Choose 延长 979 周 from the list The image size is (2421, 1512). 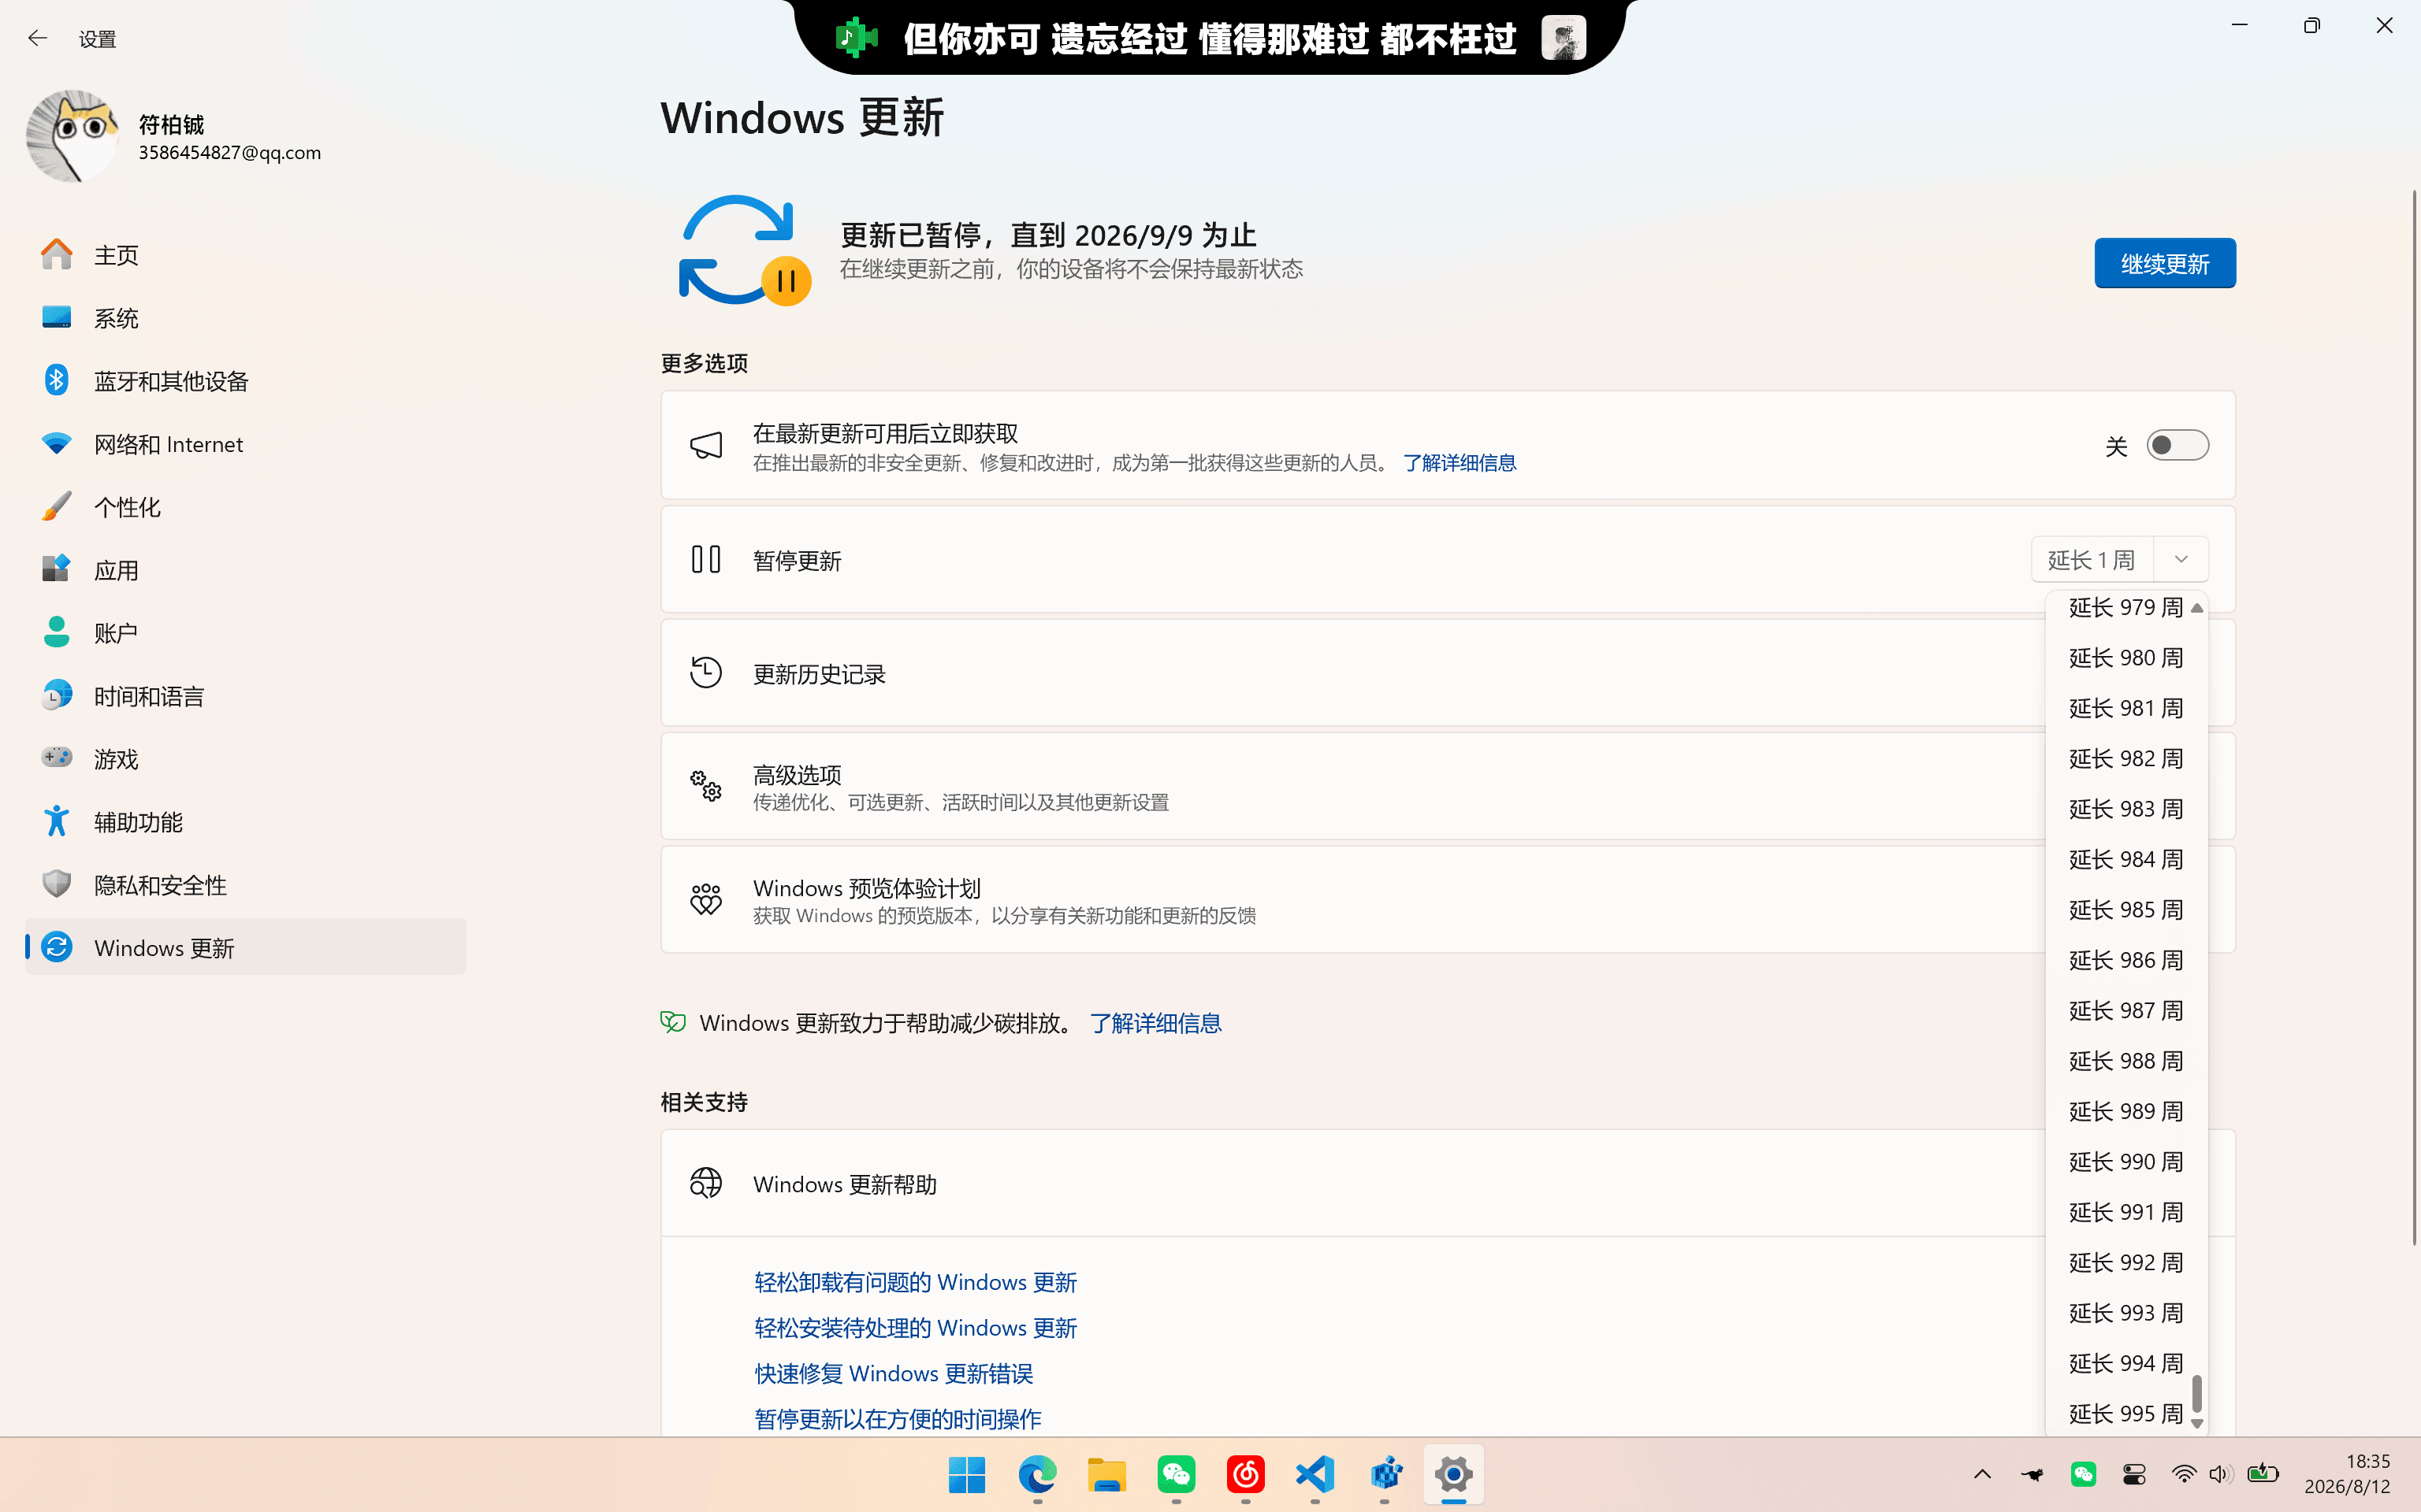point(2125,608)
